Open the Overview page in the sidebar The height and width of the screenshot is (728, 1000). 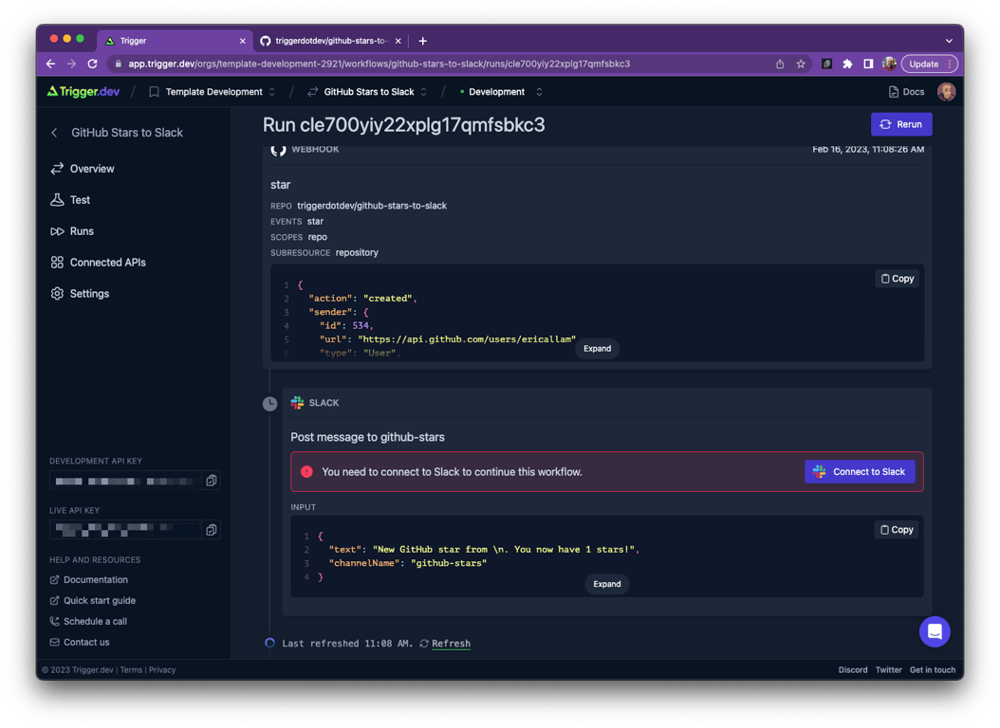point(83,169)
